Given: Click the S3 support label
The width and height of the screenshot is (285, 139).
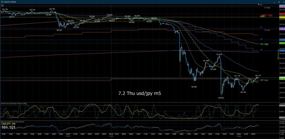Looking at the screenshot, I should (x=261, y=49).
